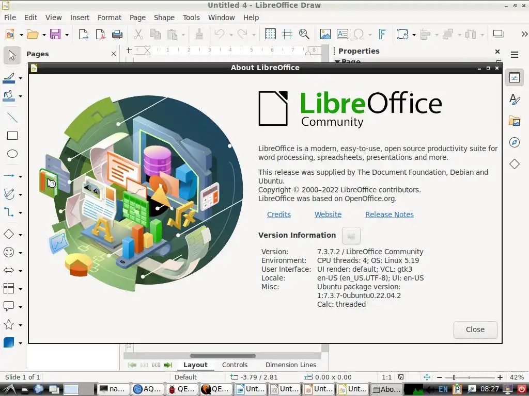Viewport: 529px width, 396px height.
Task: Expand the Open recent dropdown arrow
Action: coord(44,35)
